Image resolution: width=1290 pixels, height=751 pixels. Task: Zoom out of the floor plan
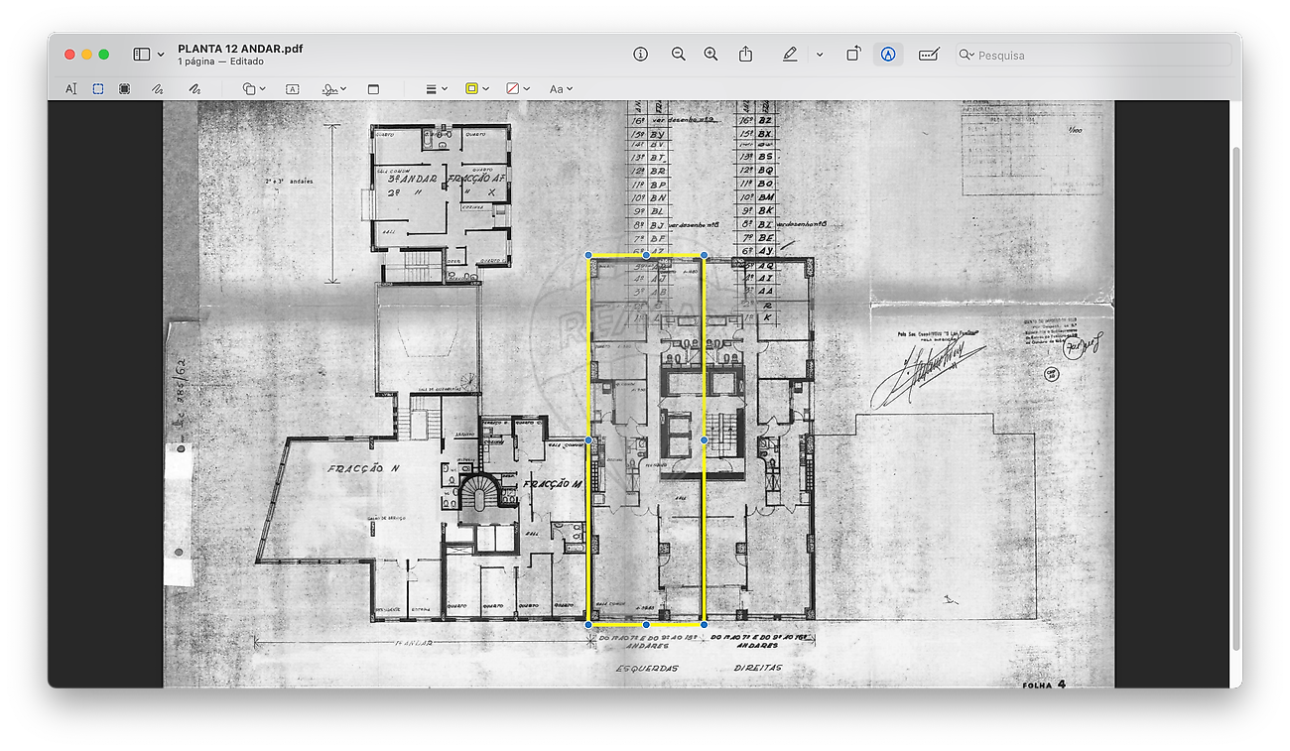click(x=678, y=55)
